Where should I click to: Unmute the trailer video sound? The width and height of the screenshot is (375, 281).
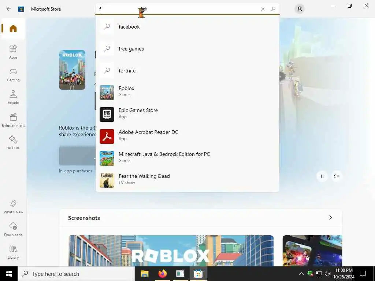coord(336,176)
